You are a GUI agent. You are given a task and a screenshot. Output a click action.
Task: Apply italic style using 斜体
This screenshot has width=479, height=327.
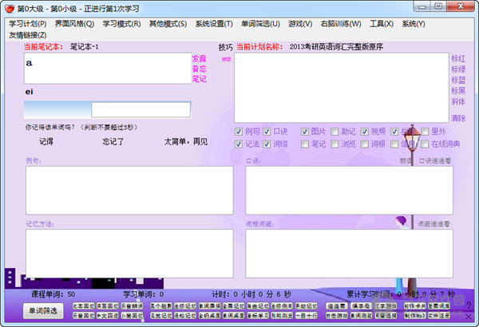click(458, 101)
